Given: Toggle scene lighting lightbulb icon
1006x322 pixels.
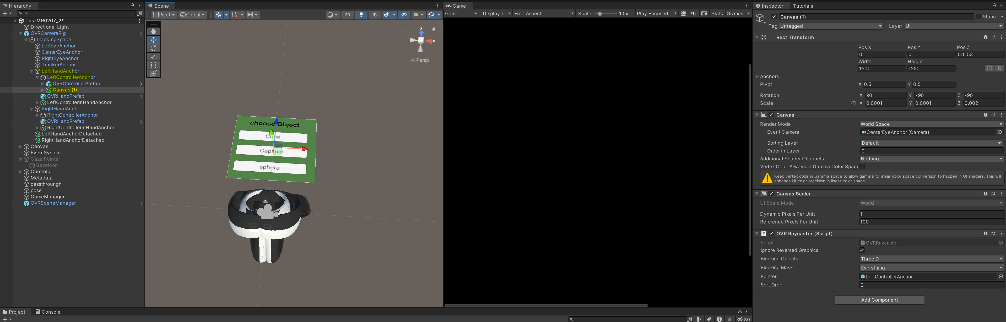Looking at the screenshot, I should 361,14.
